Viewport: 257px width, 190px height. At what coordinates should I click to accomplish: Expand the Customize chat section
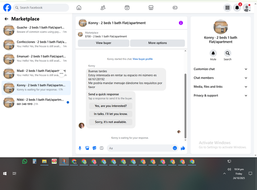221,69
